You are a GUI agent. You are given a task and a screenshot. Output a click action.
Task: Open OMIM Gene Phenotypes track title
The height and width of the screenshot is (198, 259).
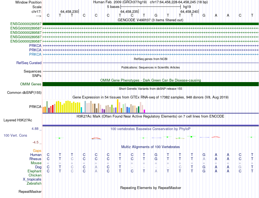pyautogui.click(x=150, y=80)
